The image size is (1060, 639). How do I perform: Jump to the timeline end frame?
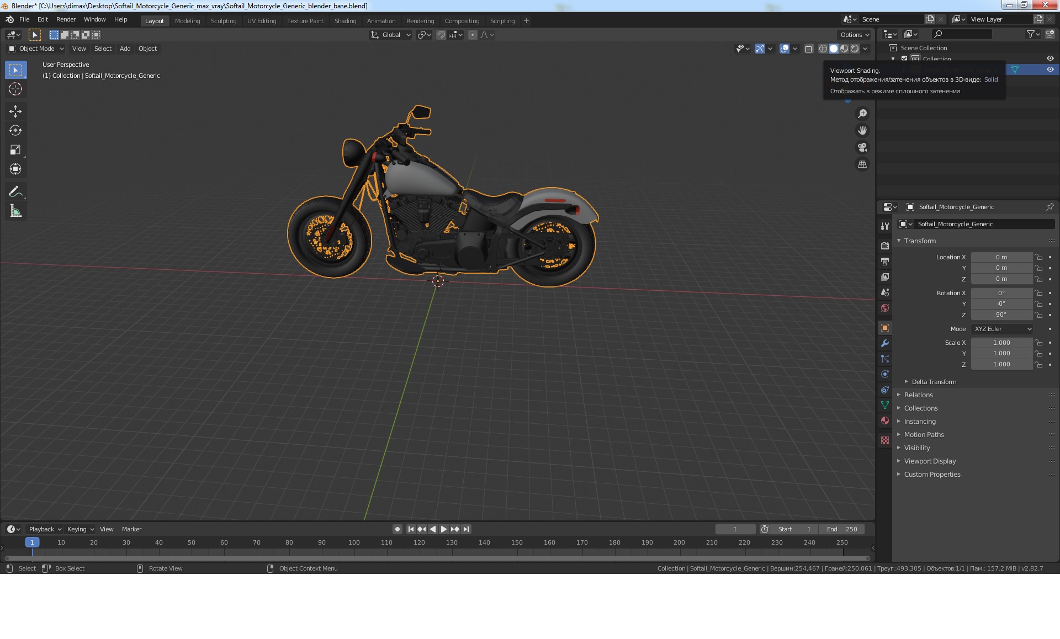[466, 529]
